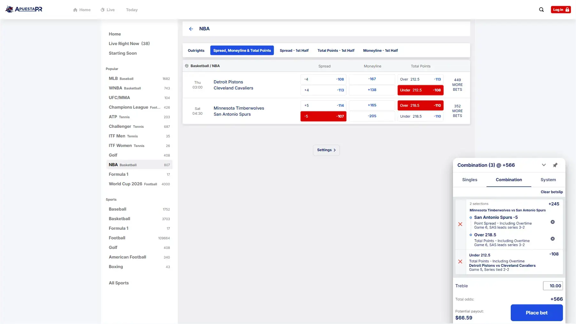Open 352 more bets for Timberwolves game
Viewport: 576px width, 324px height.
[457, 111]
